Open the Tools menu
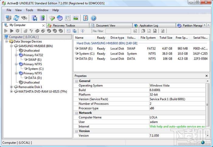213x147 pixels. [x=30, y=10]
